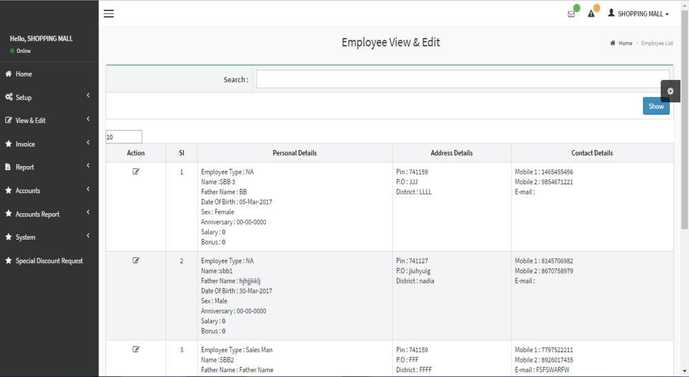Viewport: 689px width, 377px height.
Task: Click 'P.O : jiuhyuig' text
Action: tap(413, 271)
